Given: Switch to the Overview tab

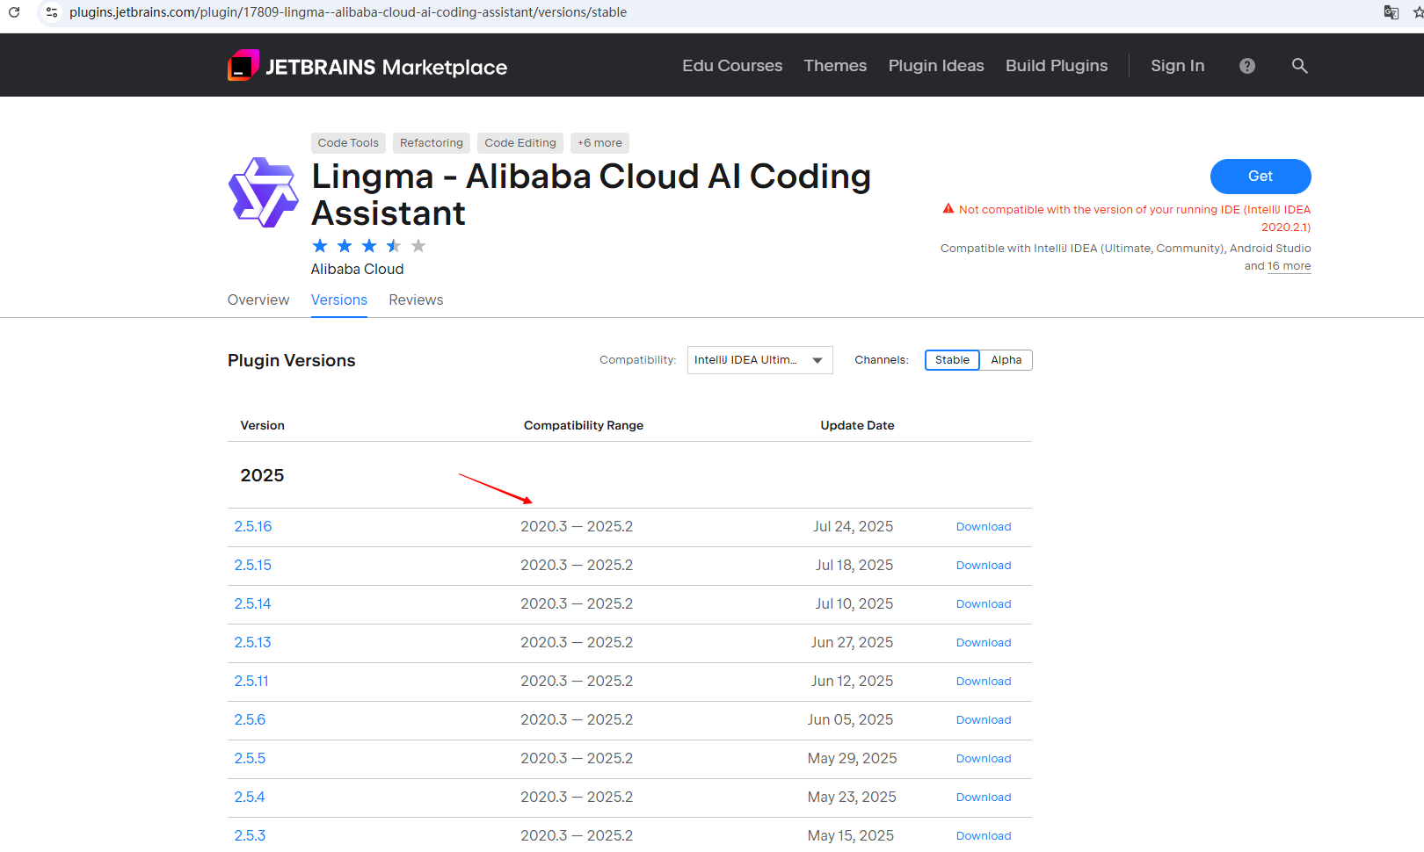Looking at the screenshot, I should (258, 300).
